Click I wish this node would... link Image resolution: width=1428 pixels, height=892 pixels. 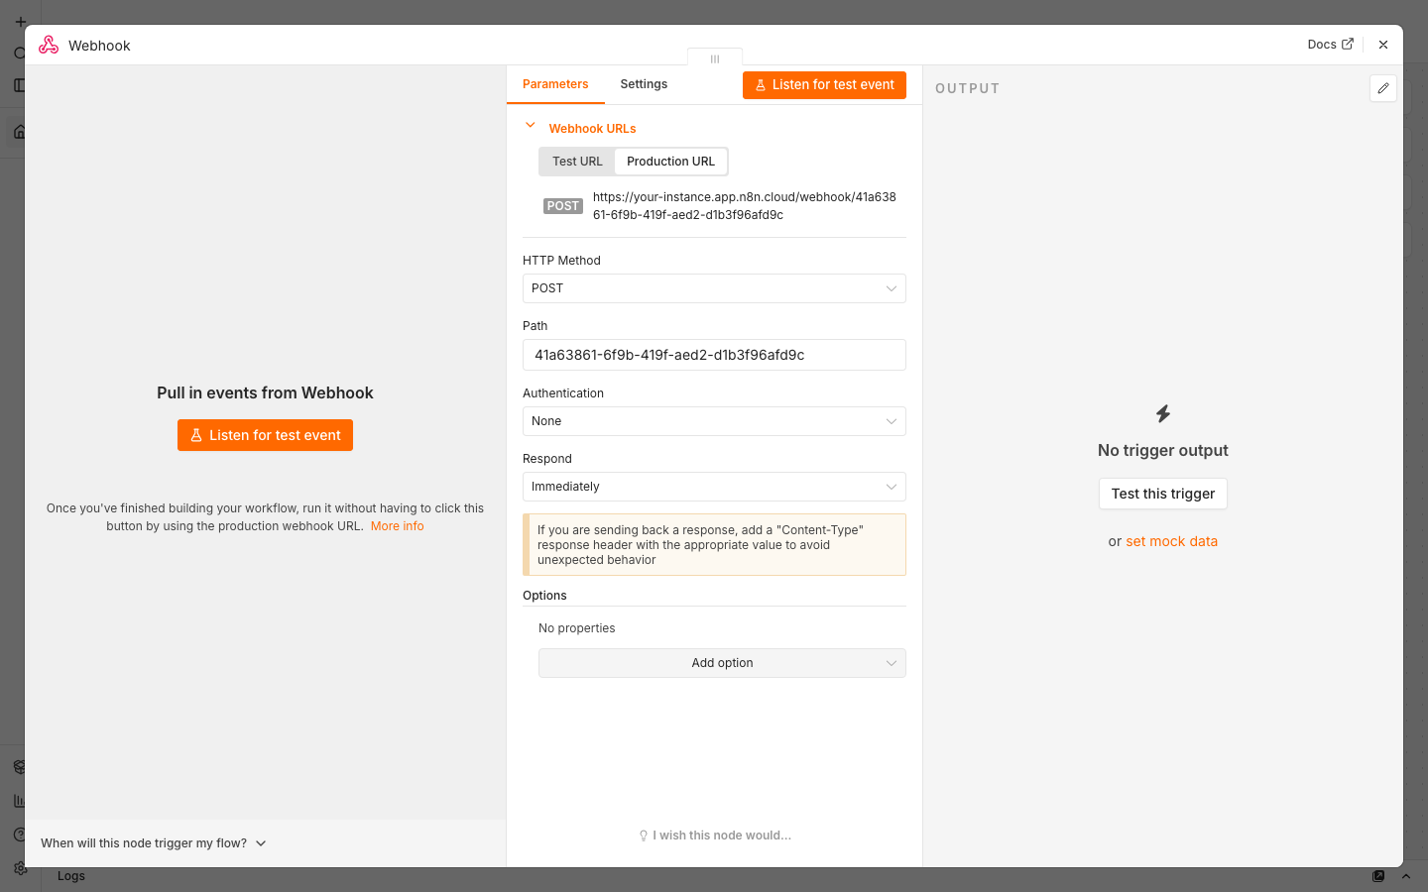coord(715,836)
